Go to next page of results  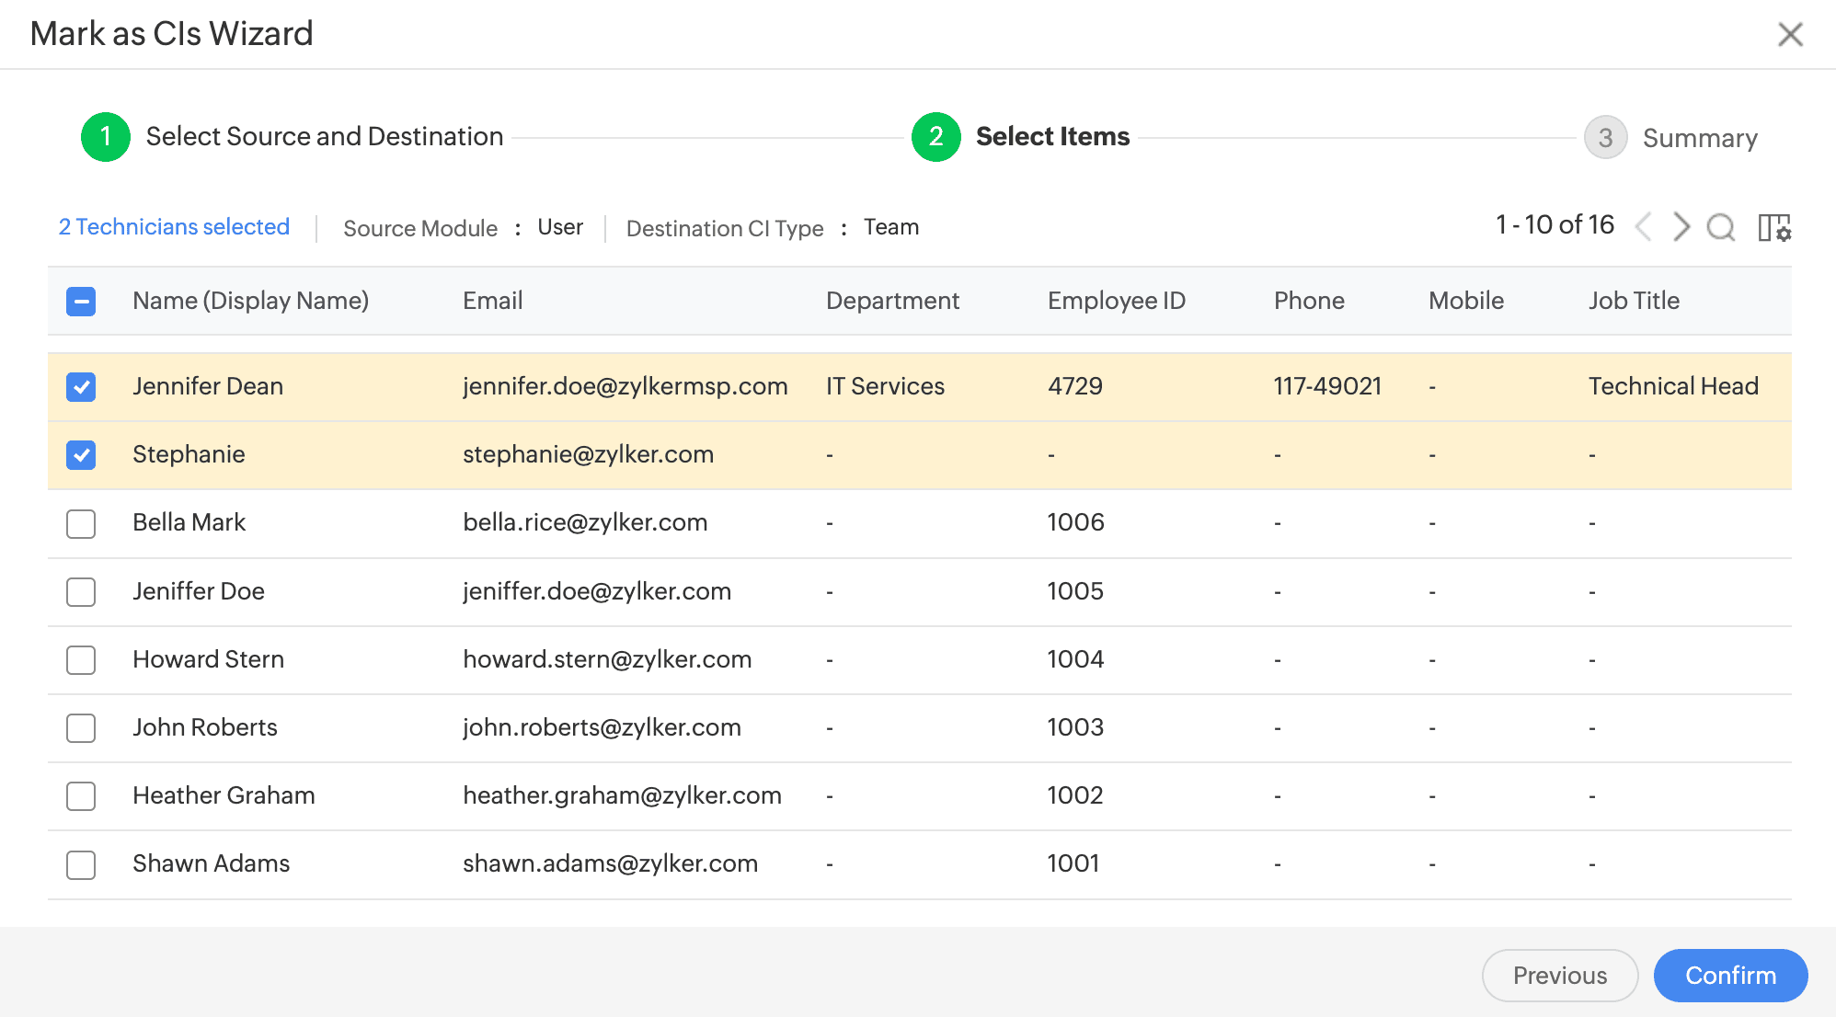(x=1681, y=227)
